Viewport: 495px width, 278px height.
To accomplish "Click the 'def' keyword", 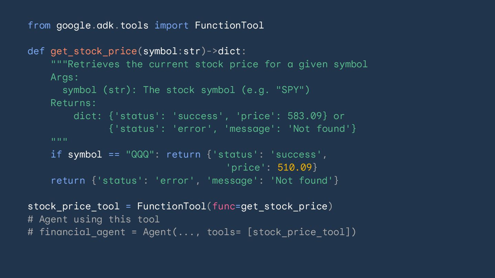I will pyautogui.click(x=36, y=51).
